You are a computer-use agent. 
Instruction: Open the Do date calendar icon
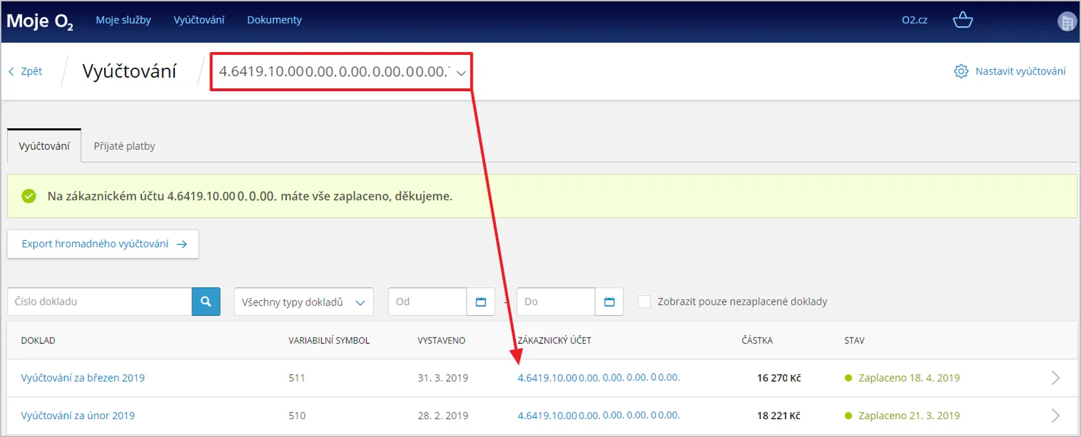609,301
